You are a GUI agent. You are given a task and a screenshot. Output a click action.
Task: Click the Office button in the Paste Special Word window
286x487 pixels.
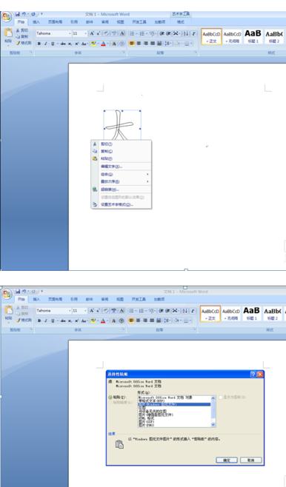point(7,294)
